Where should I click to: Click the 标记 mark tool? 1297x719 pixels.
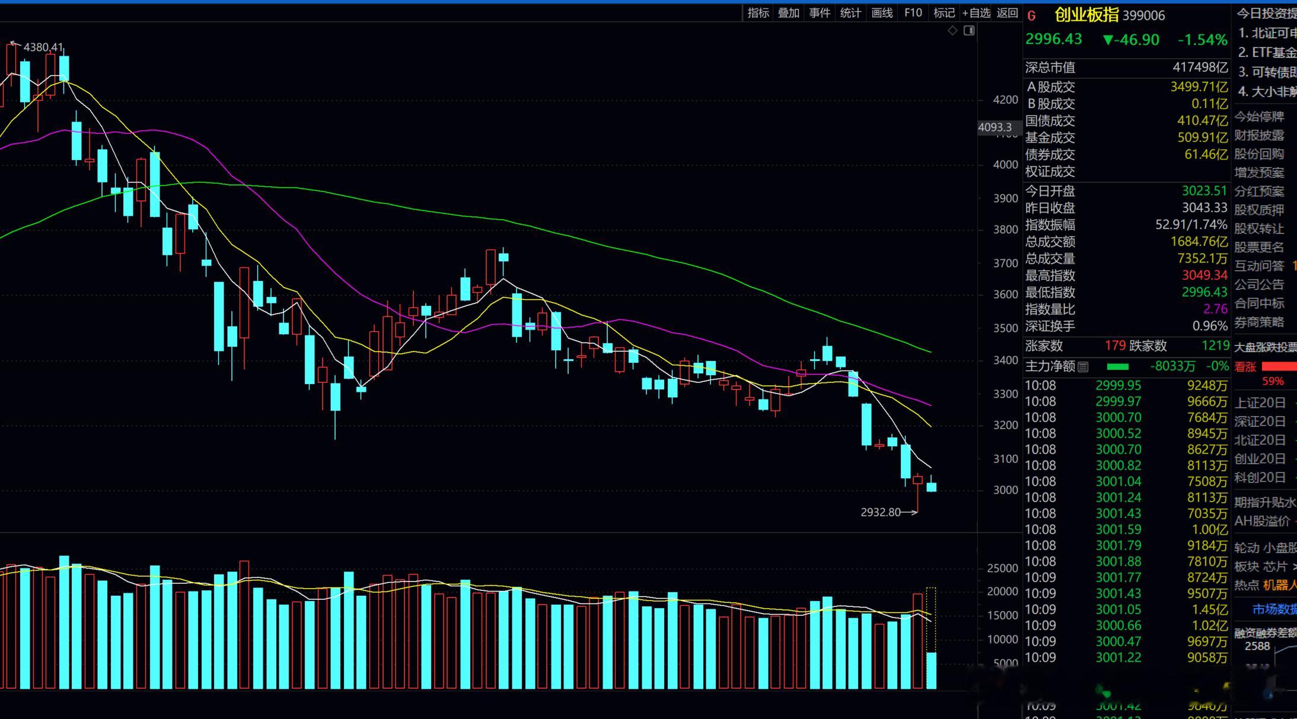[x=944, y=13]
